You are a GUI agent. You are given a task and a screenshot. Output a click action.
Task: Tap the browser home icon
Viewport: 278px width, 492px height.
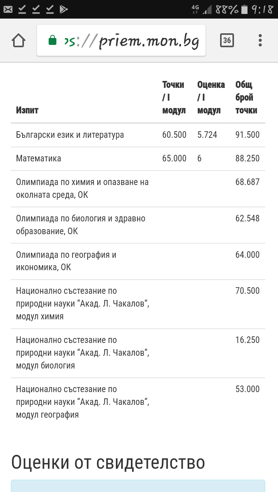(19, 40)
